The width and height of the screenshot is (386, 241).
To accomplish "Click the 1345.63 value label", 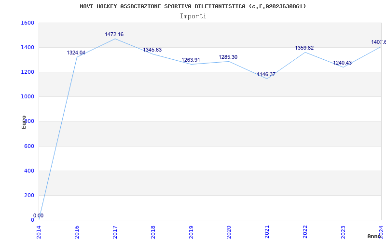I will click(x=152, y=50).
